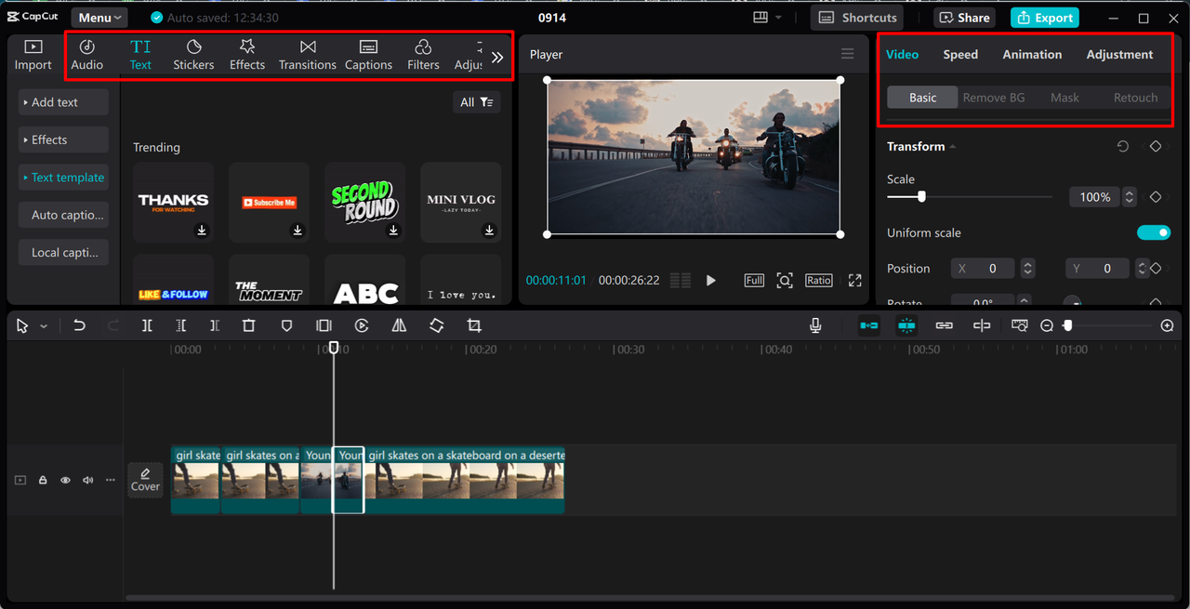Open the Shortcuts panel
The width and height of the screenshot is (1190, 609).
pyautogui.click(x=856, y=18)
